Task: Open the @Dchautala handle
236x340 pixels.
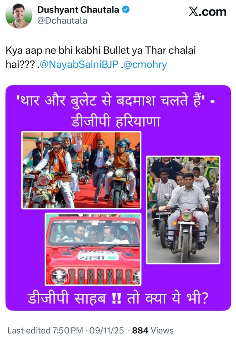Action: pos(62,21)
